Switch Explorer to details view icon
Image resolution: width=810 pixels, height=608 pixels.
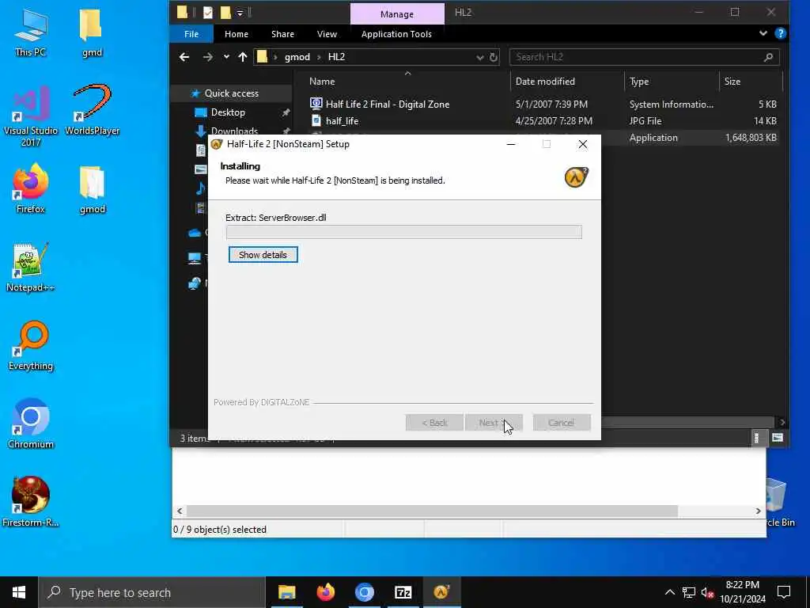(x=756, y=439)
